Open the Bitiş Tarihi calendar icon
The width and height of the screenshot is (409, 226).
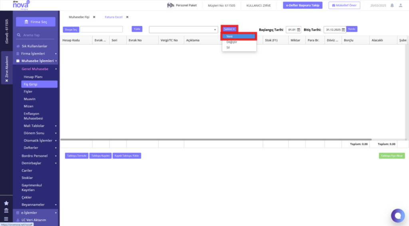click(343, 30)
